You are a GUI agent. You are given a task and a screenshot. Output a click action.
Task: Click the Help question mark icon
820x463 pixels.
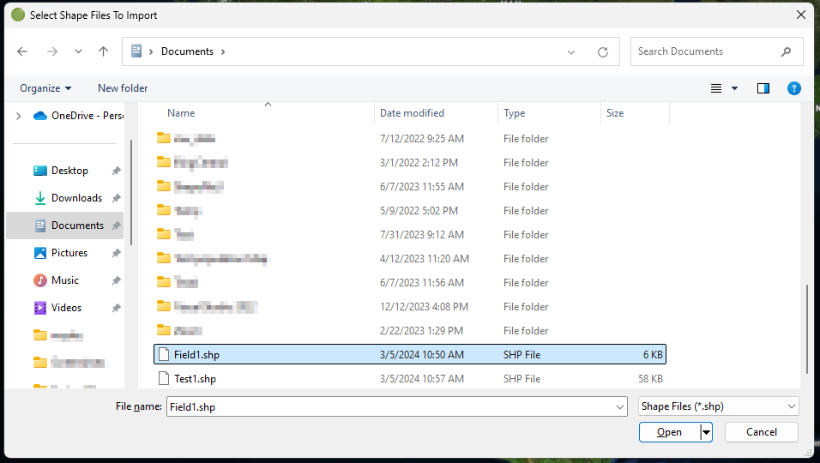(x=793, y=88)
